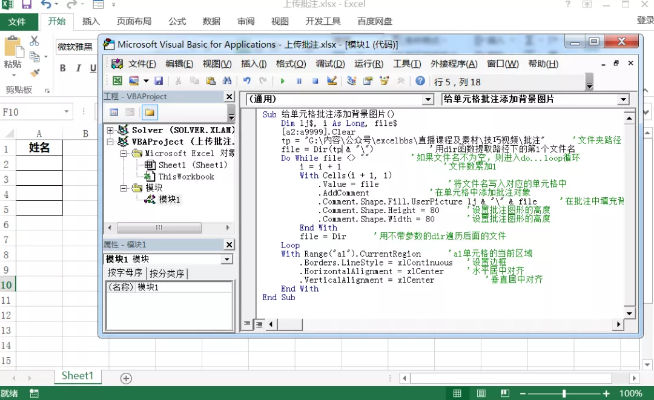The height and width of the screenshot is (400, 654).
Task: Collapse the Microsoft Excel 对象 folder
Action: tap(124, 154)
